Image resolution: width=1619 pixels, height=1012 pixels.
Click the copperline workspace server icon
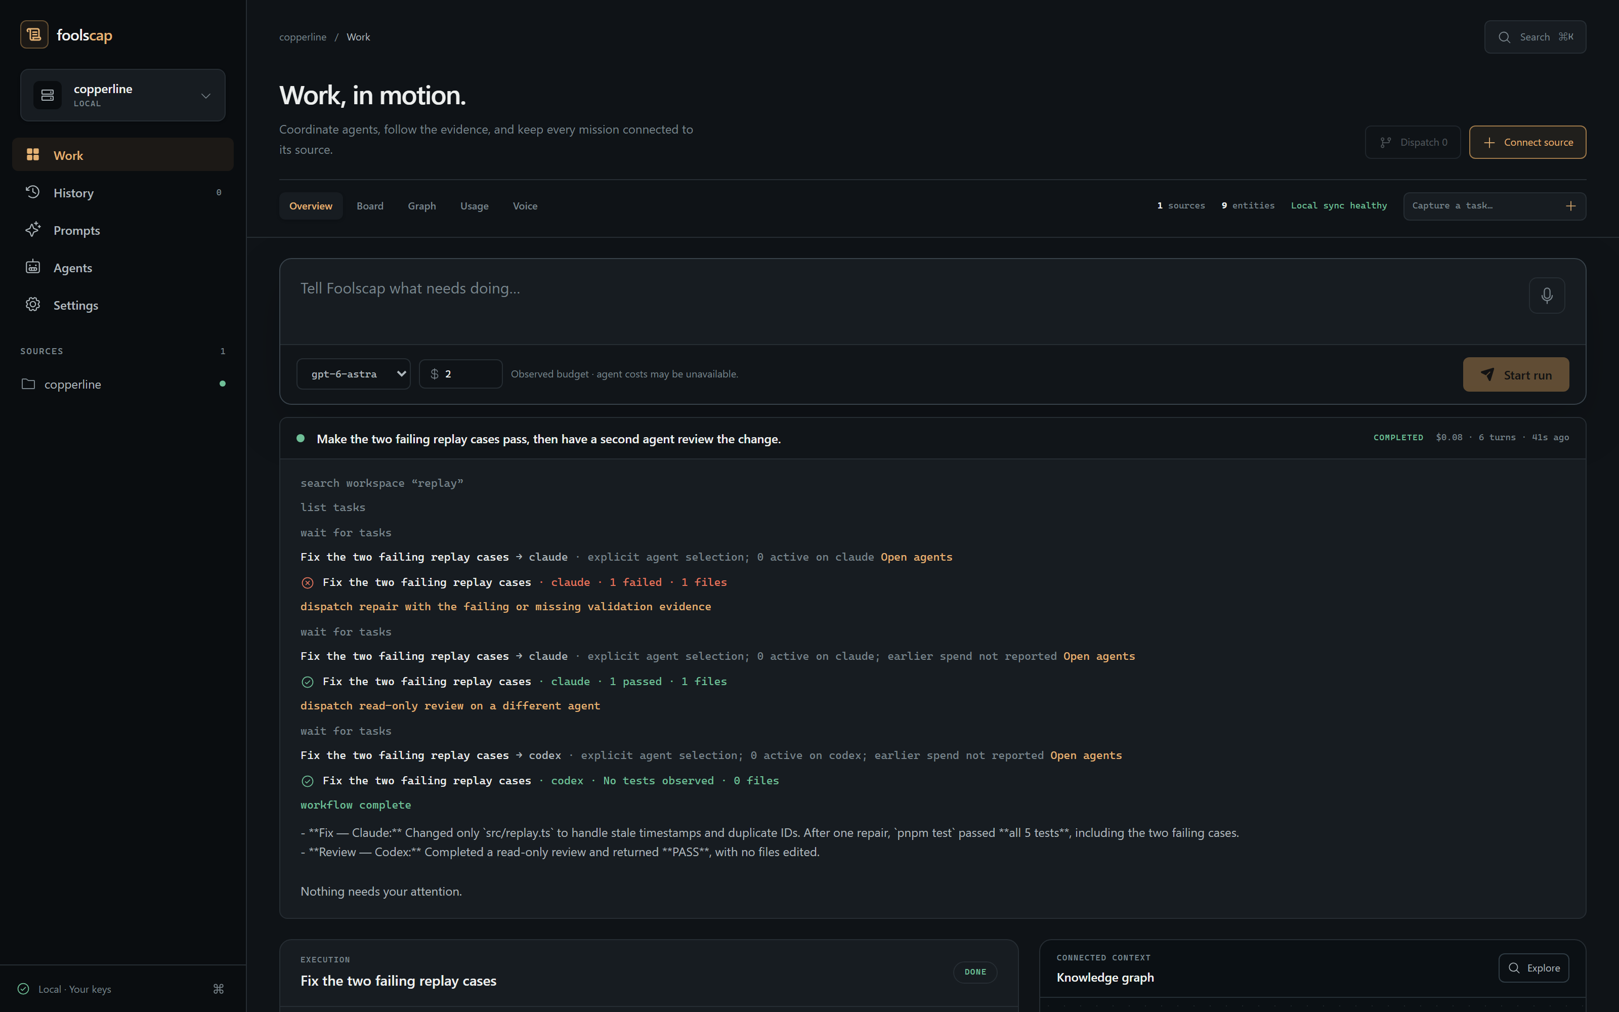48,95
